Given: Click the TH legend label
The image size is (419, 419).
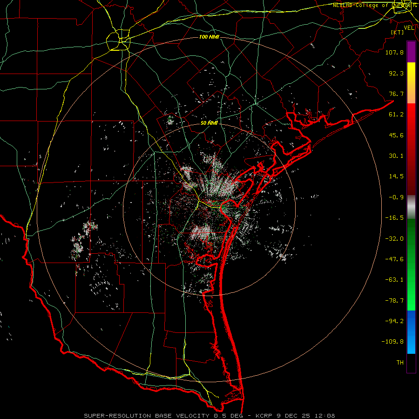Looking at the screenshot, I should [400, 363].
